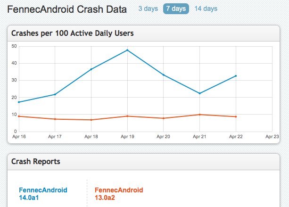Click the Crashes per 100 Active Daily Users header

72,33
